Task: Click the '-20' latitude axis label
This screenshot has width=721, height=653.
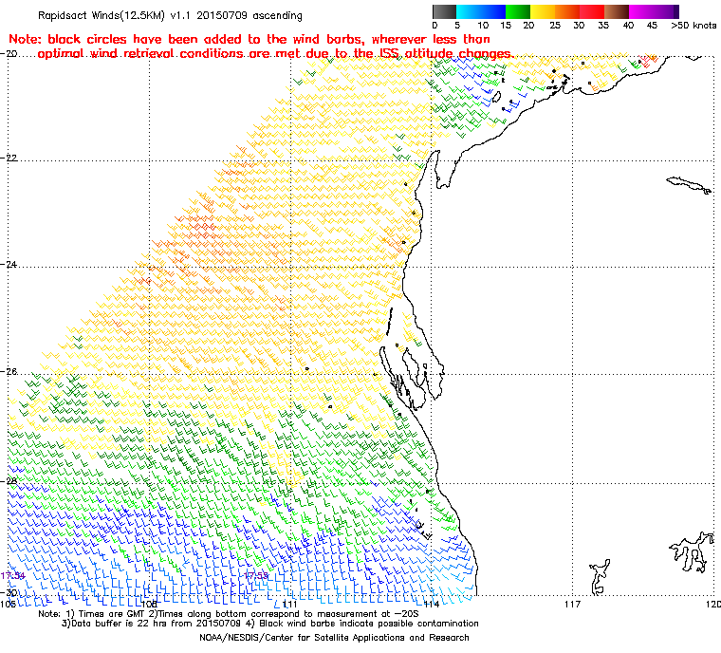Action: click(9, 53)
